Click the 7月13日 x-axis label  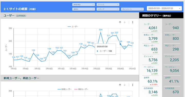pos(61,69)
